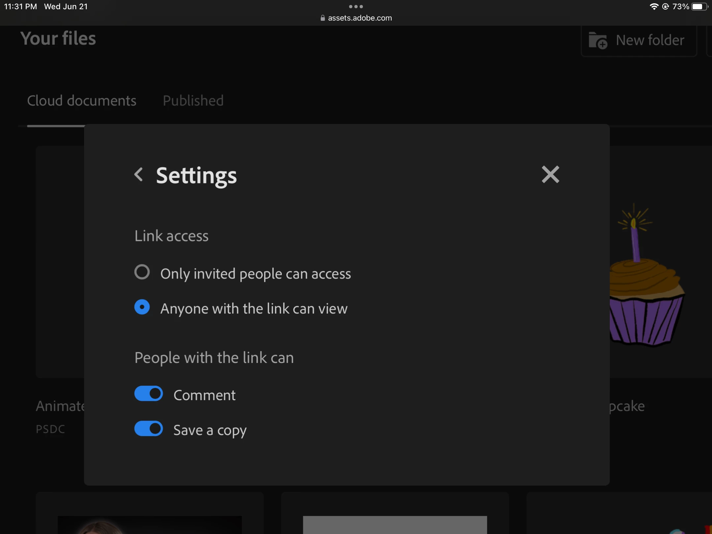Tap the orientation lock status icon

pos(666,7)
